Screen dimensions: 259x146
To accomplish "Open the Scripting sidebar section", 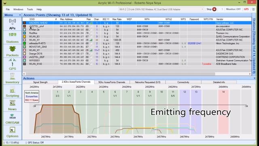I will tap(13, 92).
